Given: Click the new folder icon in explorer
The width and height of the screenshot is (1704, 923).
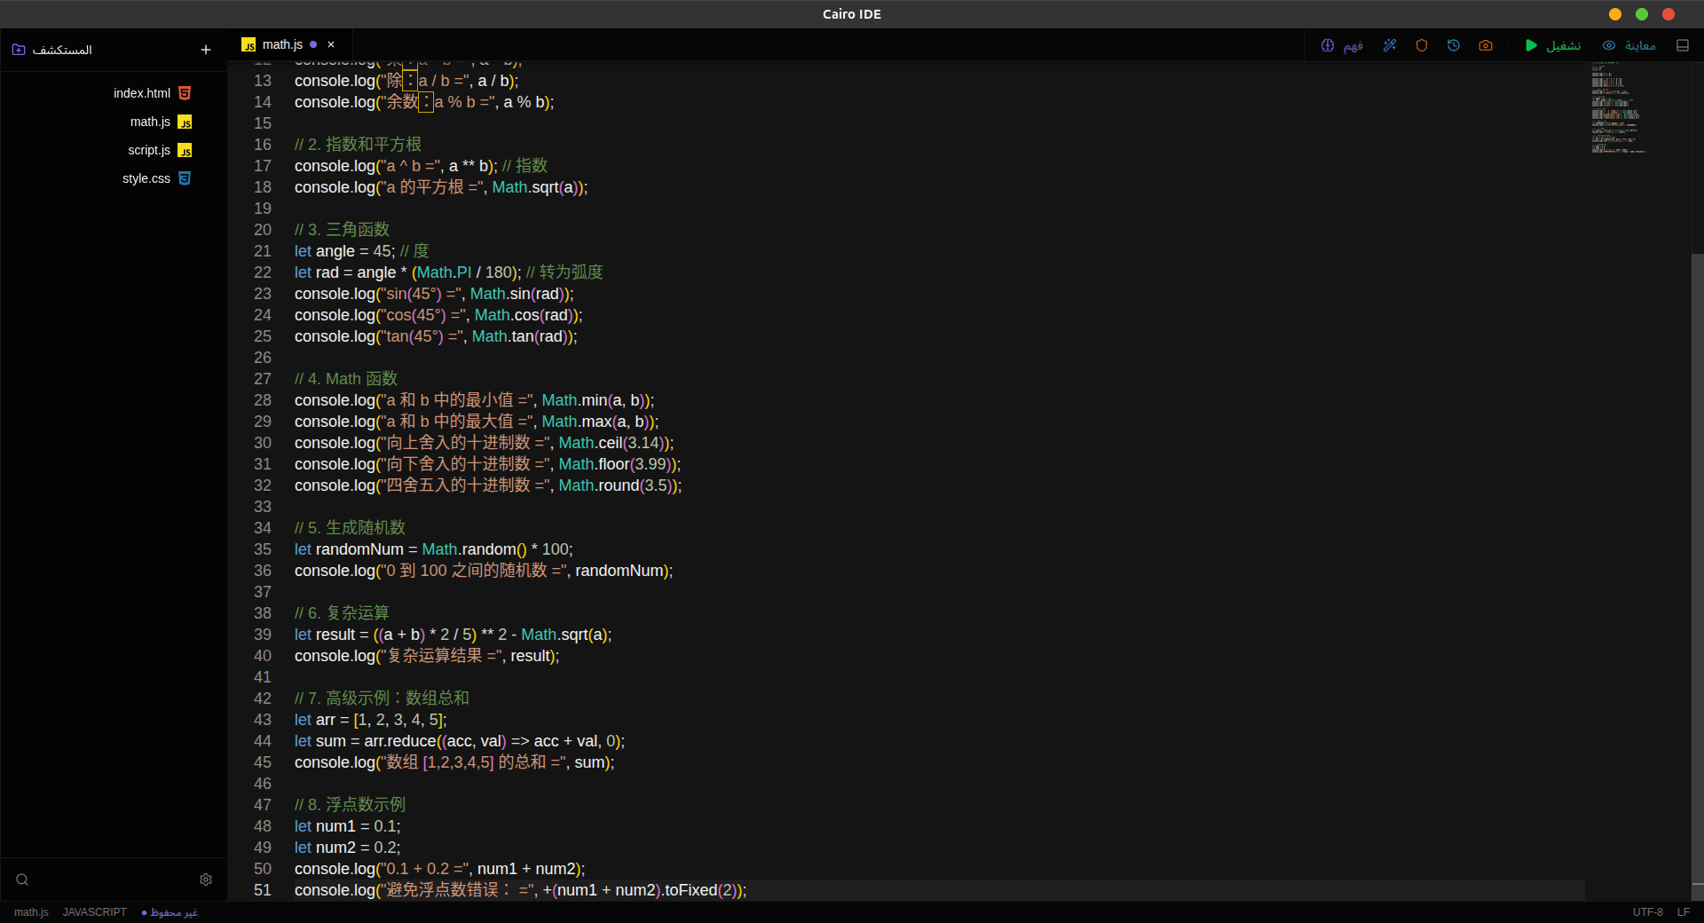Looking at the screenshot, I should tap(19, 50).
